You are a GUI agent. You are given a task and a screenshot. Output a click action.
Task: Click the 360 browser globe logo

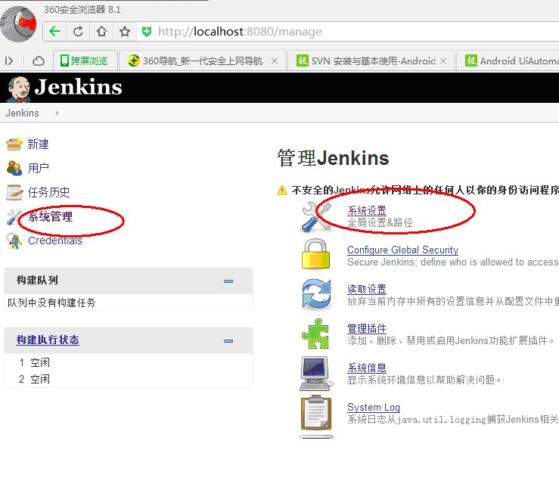pyautogui.click(x=19, y=23)
